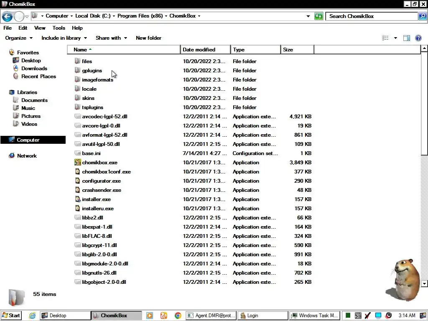Select the configurator.exe file icon
The height and width of the screenshot is (321, 428).
pos(77,181)
